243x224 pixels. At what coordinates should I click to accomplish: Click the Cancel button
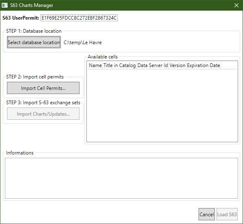coord(207,214)
